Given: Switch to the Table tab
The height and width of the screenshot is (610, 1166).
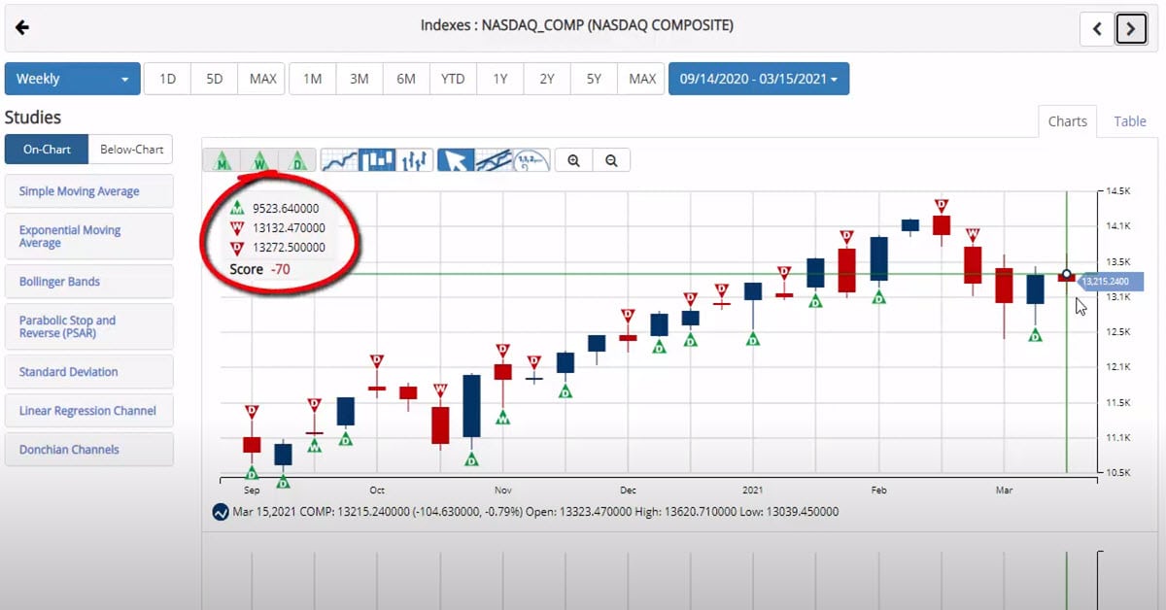Looking at the screenshot, I should [x=1129, y=121].
